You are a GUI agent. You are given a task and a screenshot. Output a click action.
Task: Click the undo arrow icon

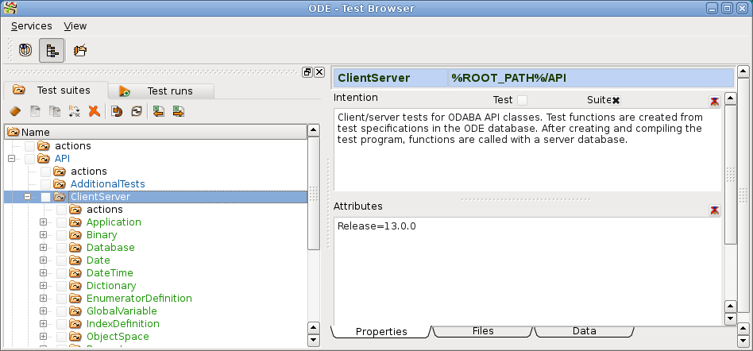(x=117, y=112)
